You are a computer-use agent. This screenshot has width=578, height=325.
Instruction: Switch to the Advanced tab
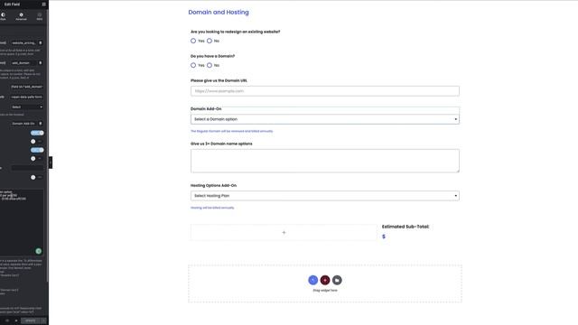point(21,16)
